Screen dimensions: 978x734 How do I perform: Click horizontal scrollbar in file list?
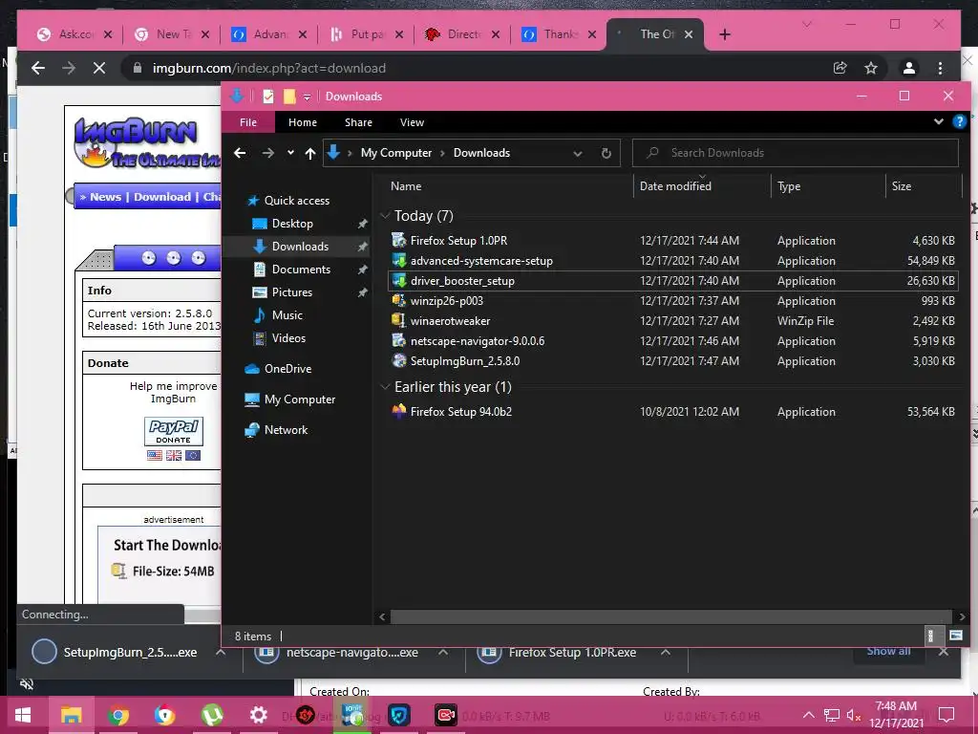click(x=671, y=616)
